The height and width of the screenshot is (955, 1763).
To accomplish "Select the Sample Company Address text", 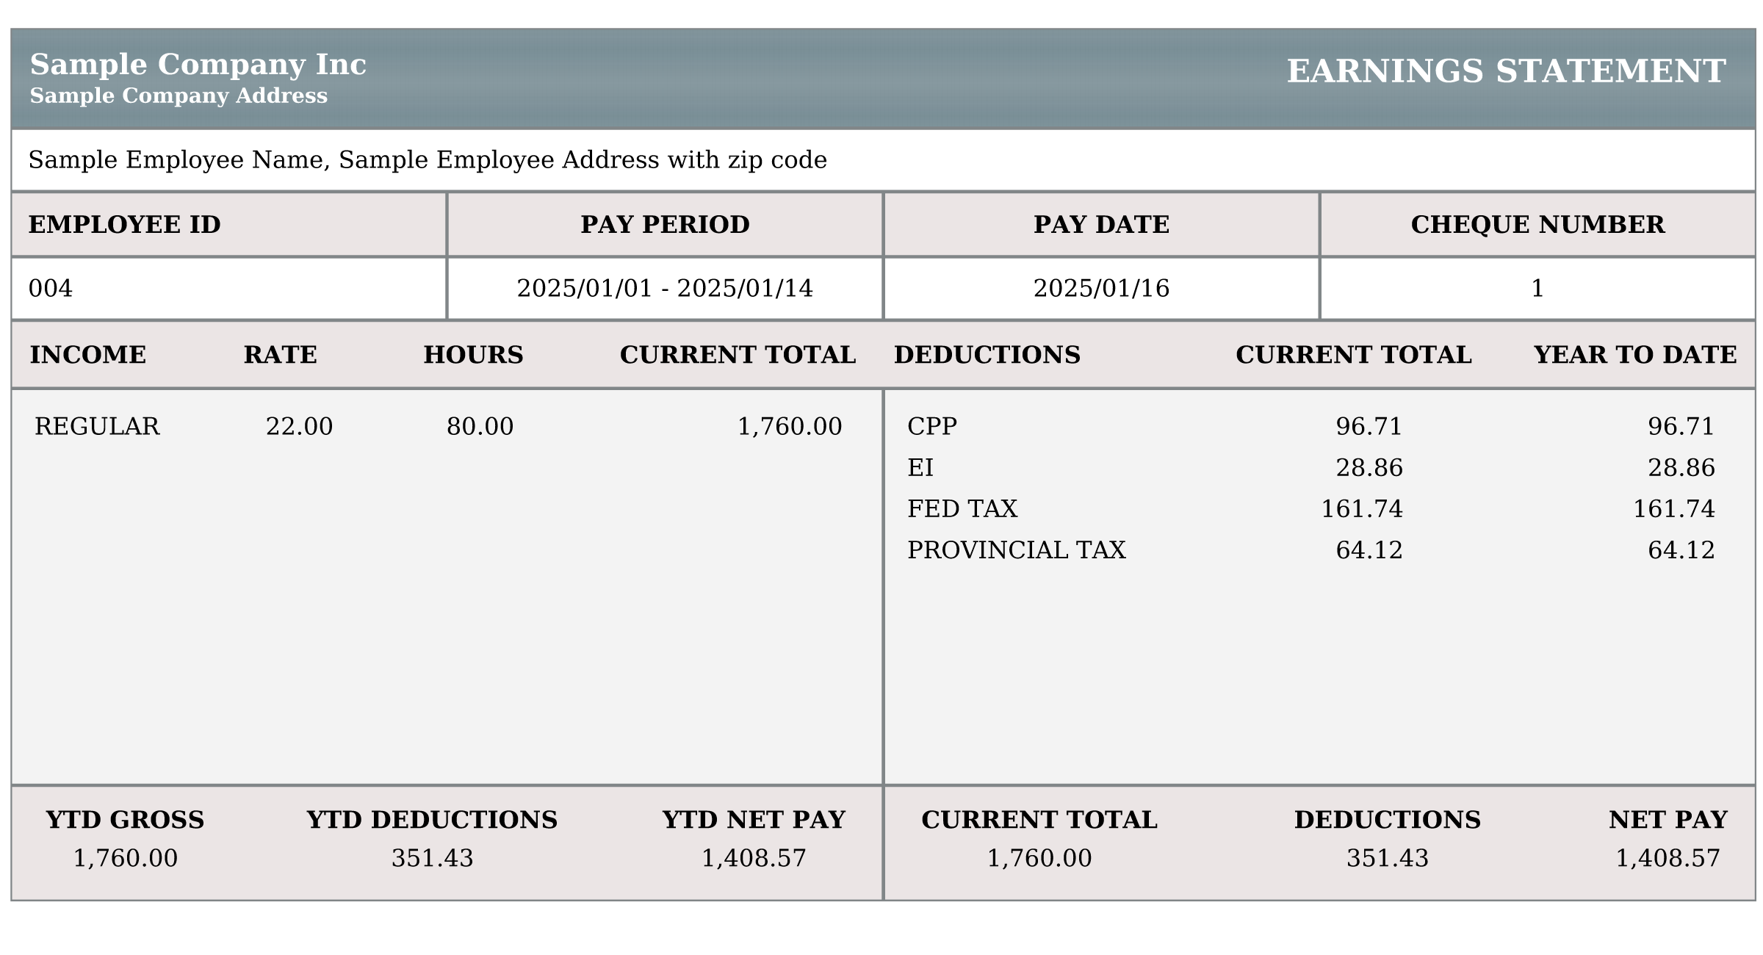I will (179, 96).
